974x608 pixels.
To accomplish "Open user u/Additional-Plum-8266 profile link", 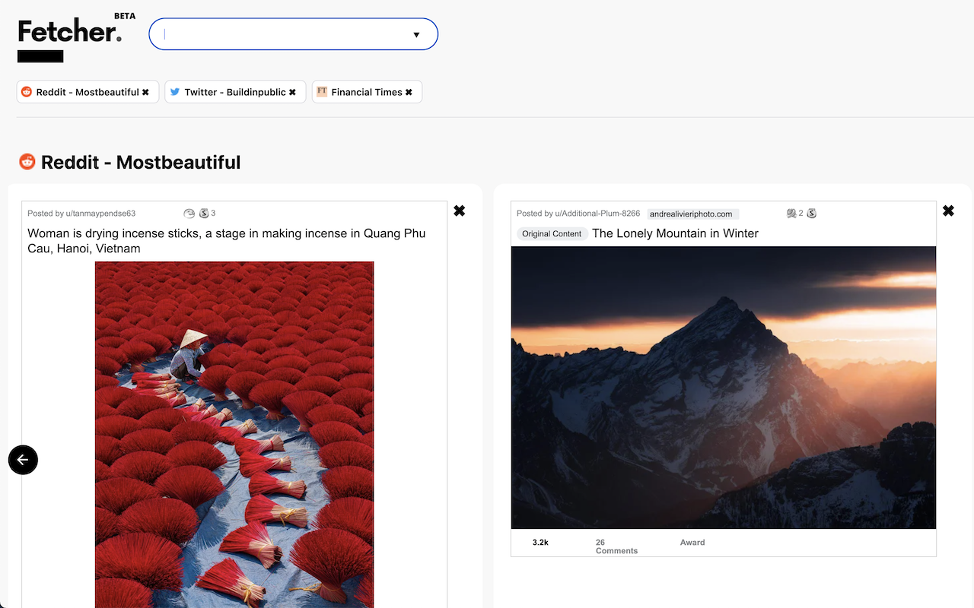I will pos(597,214).
